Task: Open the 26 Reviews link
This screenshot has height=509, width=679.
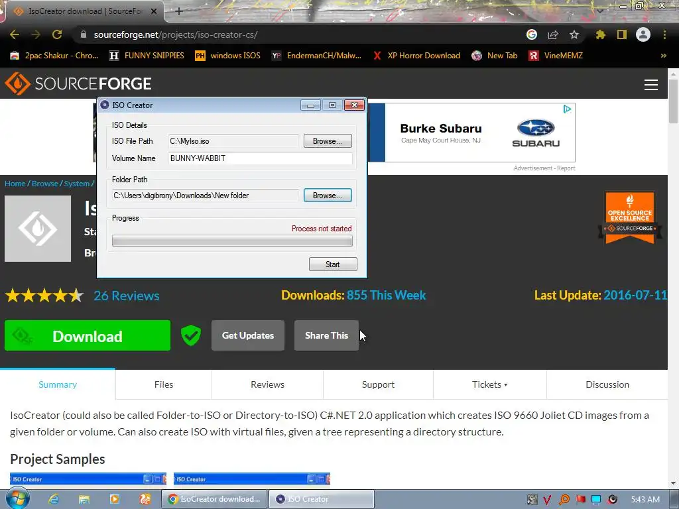Action: tap(127, 296)
